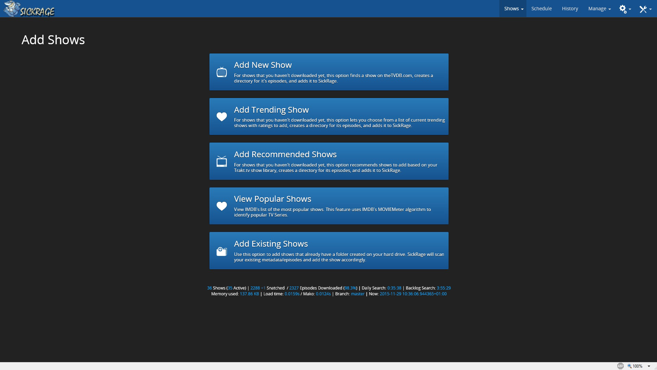
Task: Click the current timestamp 2015-11-29 in footer
Action: 413,294
